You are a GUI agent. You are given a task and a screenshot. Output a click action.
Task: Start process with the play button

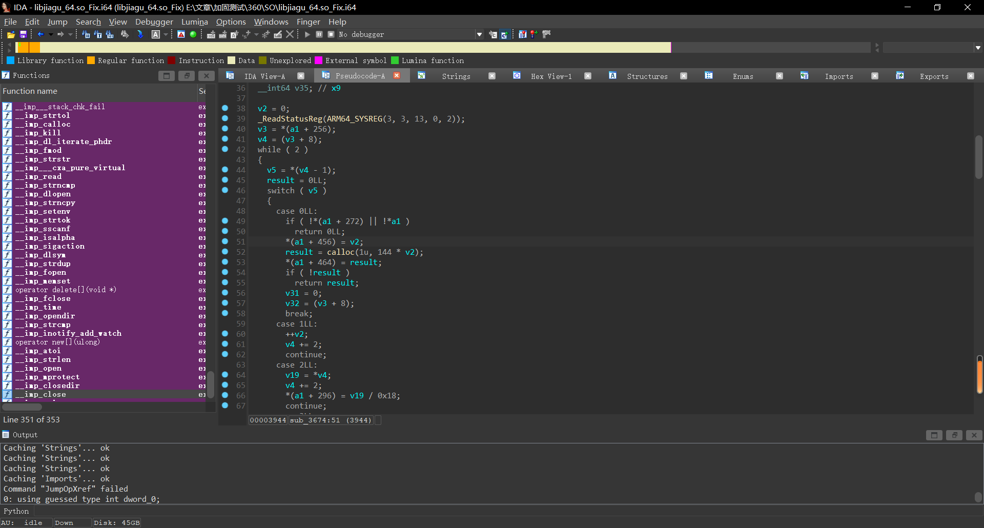307,34
